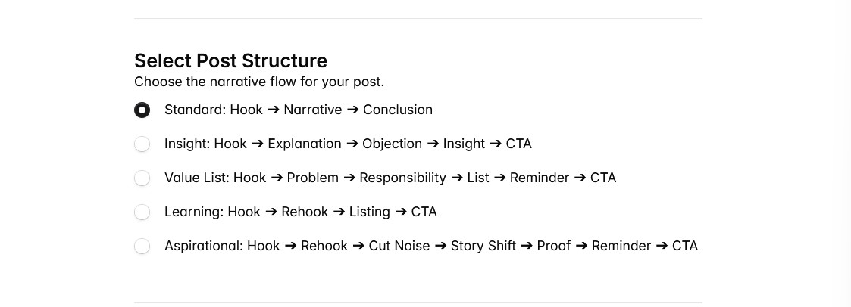This screenshot has width=851, height=307.
Task: Select the Insight radio button
Action: (142, 144)
